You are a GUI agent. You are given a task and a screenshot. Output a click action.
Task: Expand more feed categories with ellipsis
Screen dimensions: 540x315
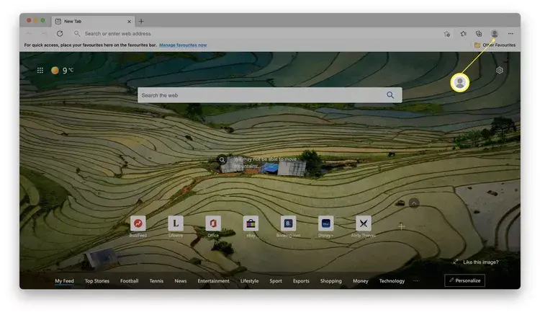(415, 281)
